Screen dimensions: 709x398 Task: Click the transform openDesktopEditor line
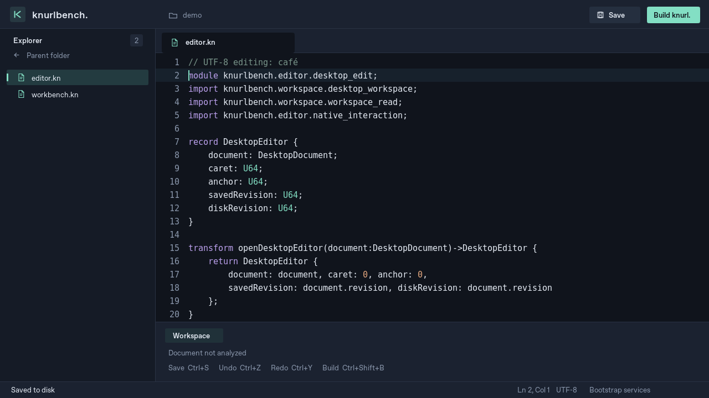[x=363, y=248]
